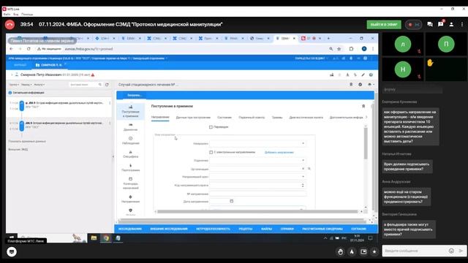Click the red hang-up call button

pyautogui.click(x=10, y=24)
